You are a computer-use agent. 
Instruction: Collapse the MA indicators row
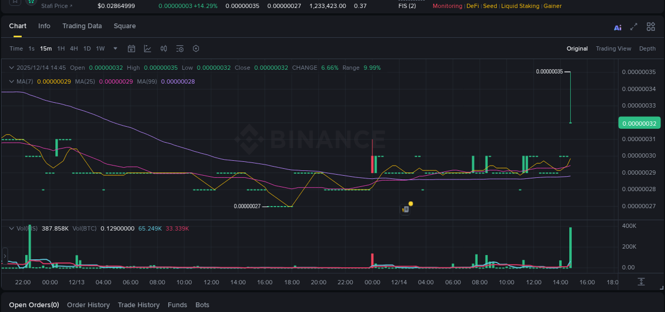(11, 81)
